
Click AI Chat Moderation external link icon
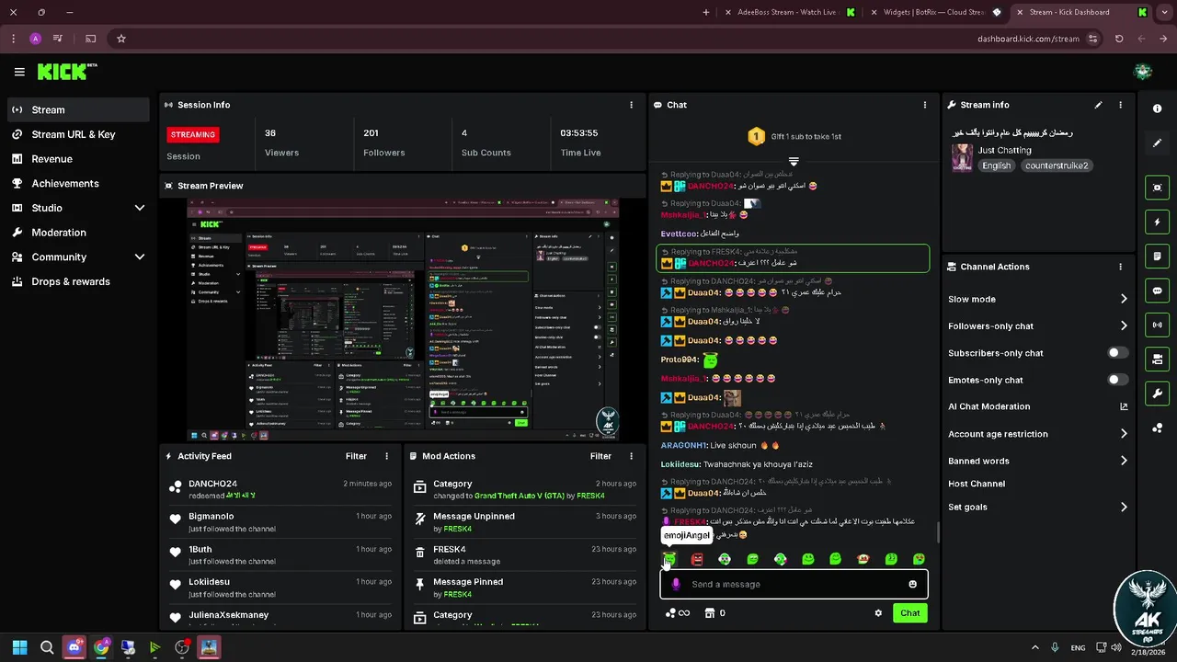point(1124,406)
